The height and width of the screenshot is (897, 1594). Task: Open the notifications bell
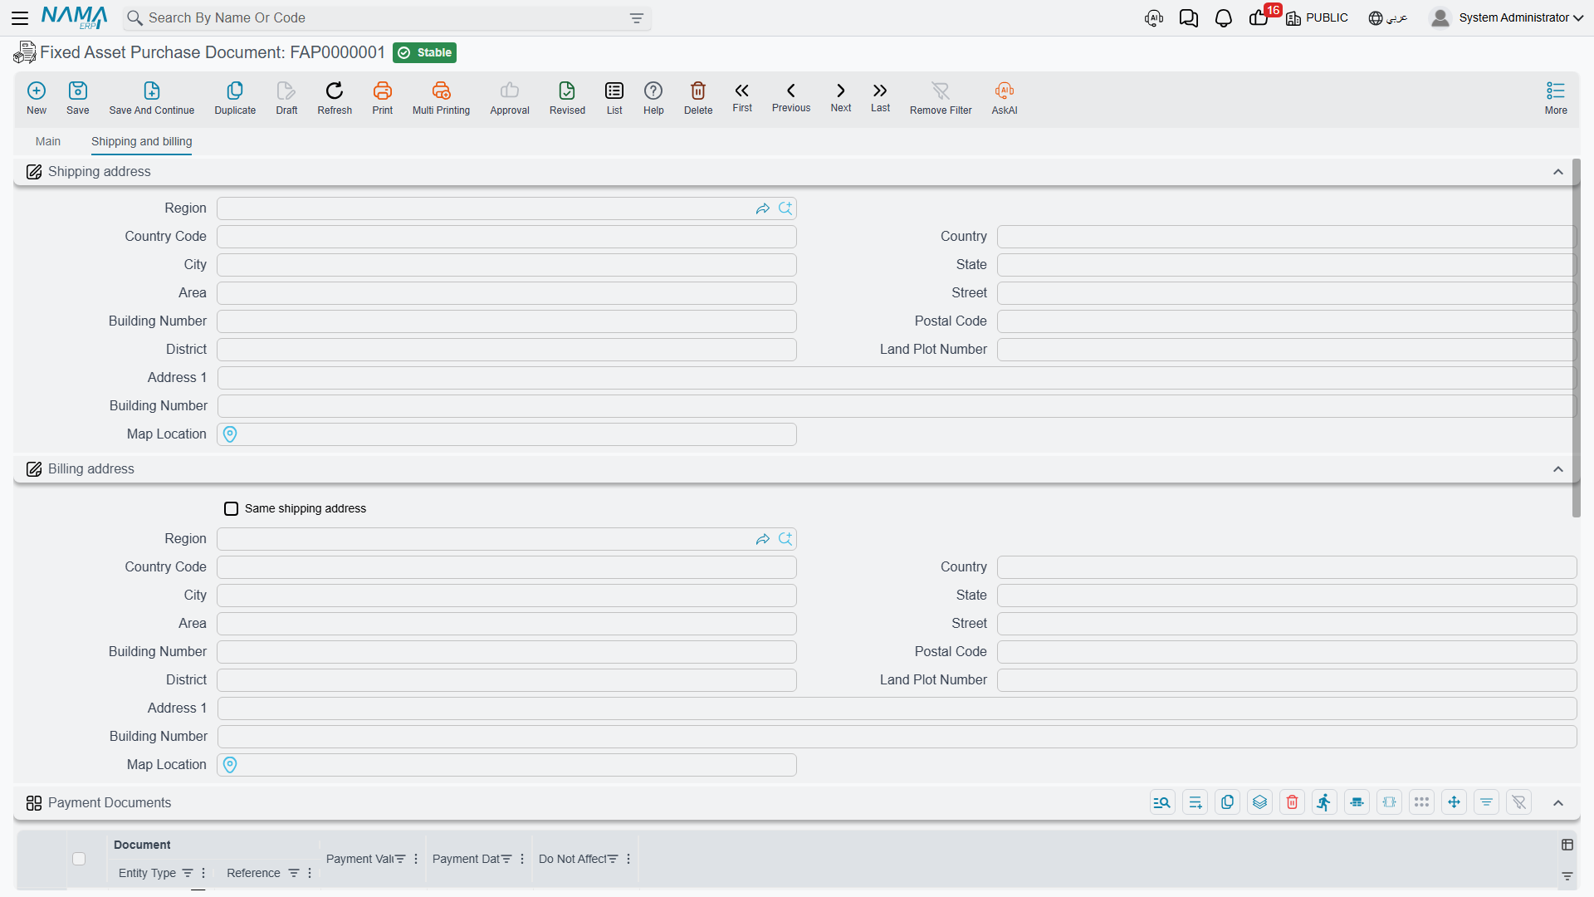pyautogui.click(x=1224, y=18)
